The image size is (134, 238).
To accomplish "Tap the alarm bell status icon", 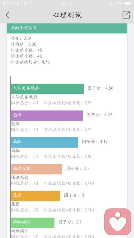I will coord(111,3).
